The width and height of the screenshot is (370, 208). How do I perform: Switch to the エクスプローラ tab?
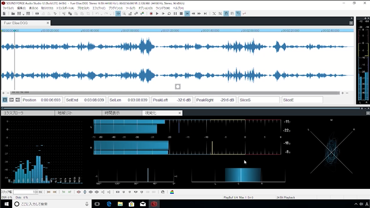point(14,113)
